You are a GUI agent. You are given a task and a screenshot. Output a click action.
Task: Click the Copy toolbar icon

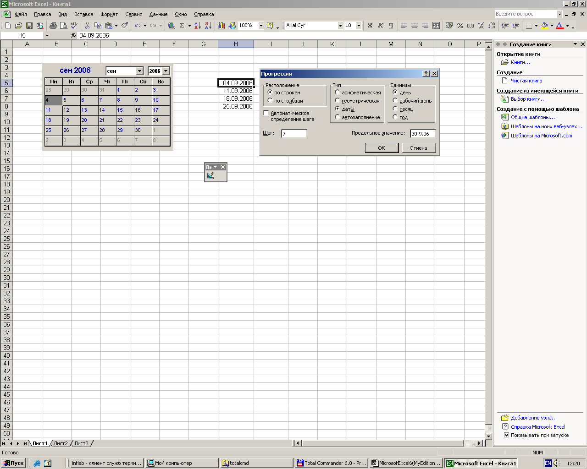(x=98, y=26)
